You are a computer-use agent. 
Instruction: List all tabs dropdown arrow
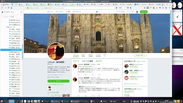170,4
